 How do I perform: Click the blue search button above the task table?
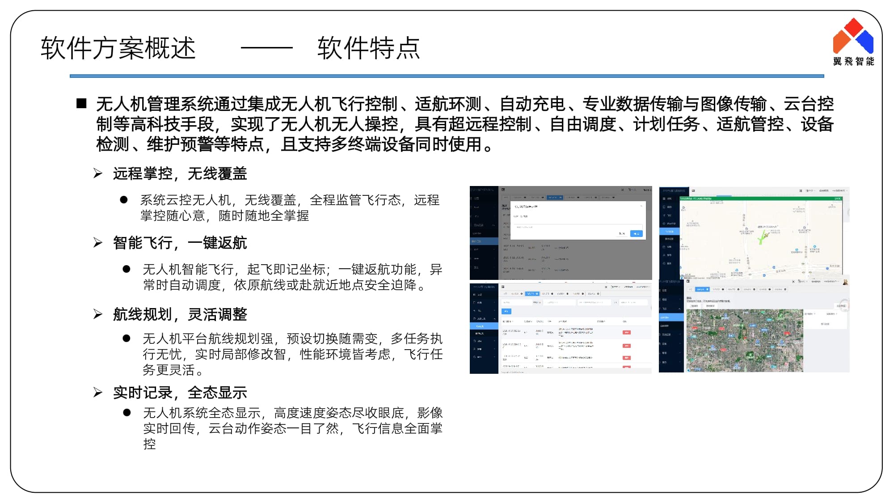pos(506,311)
